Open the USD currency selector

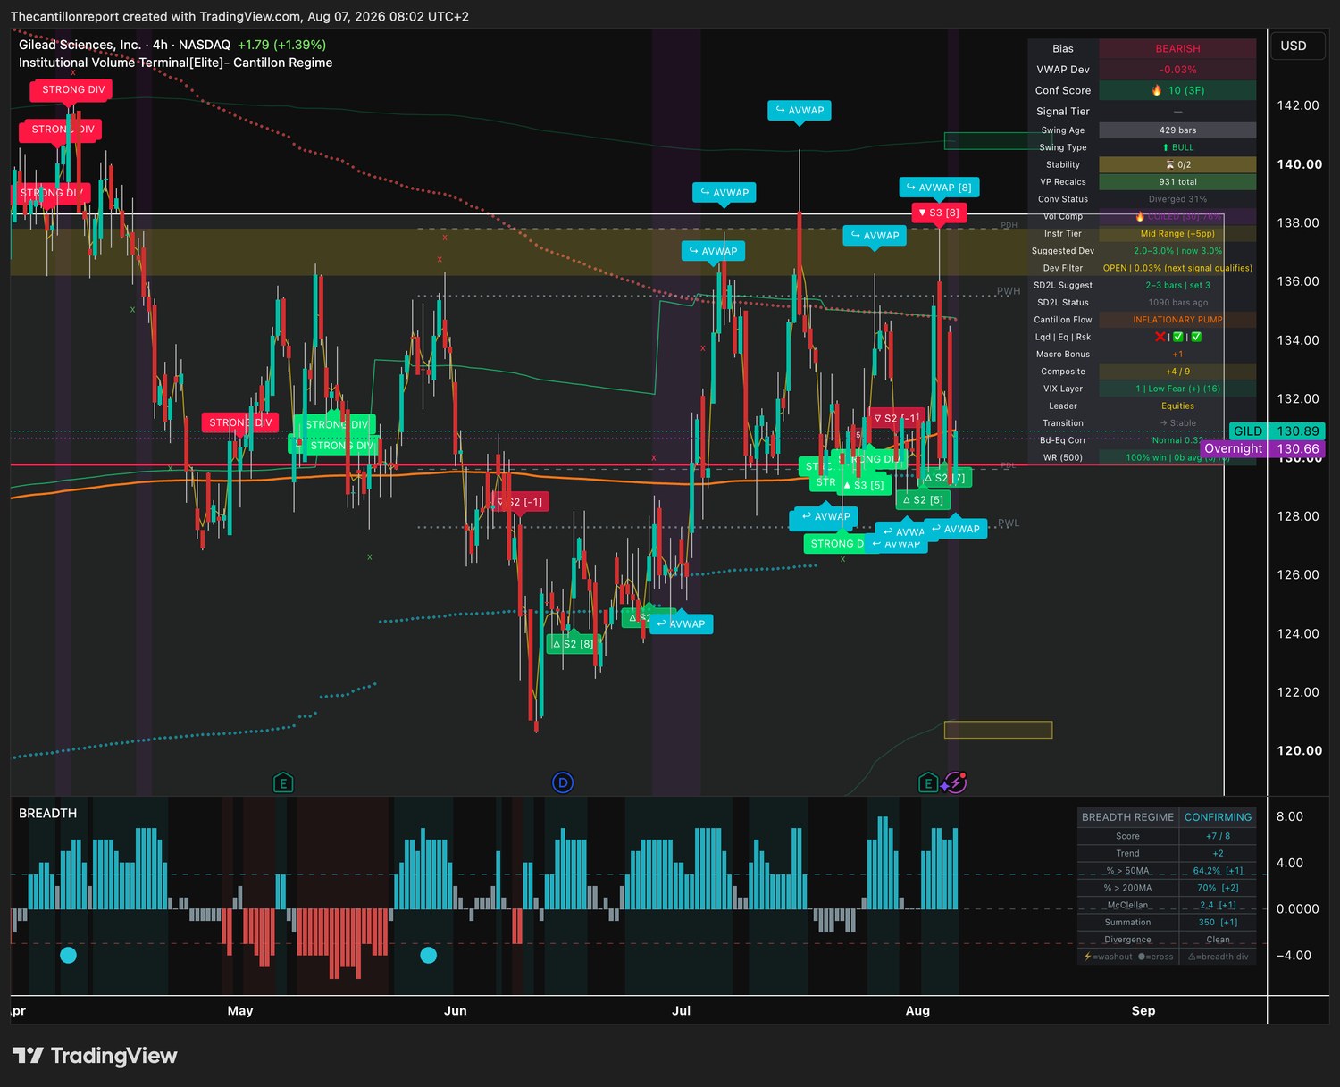coord(1298,46)
